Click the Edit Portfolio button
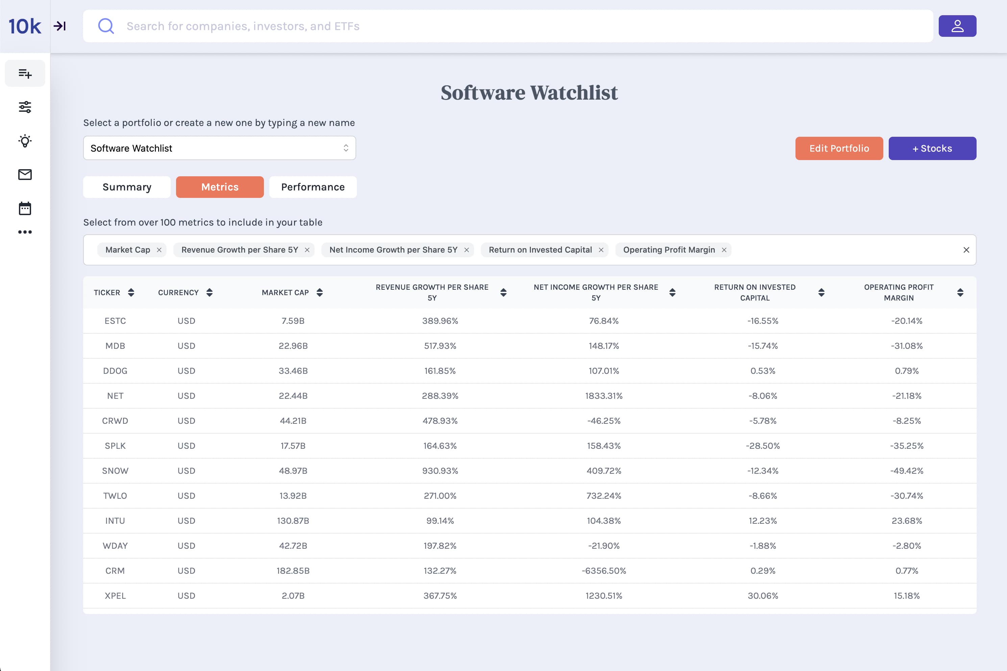The image size is (1007, 671). (x=839, y=149)
